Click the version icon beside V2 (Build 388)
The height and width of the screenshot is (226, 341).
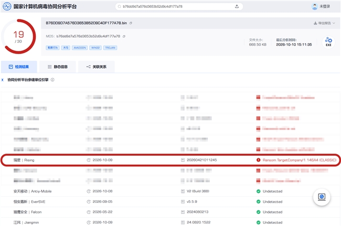point(183,191)
